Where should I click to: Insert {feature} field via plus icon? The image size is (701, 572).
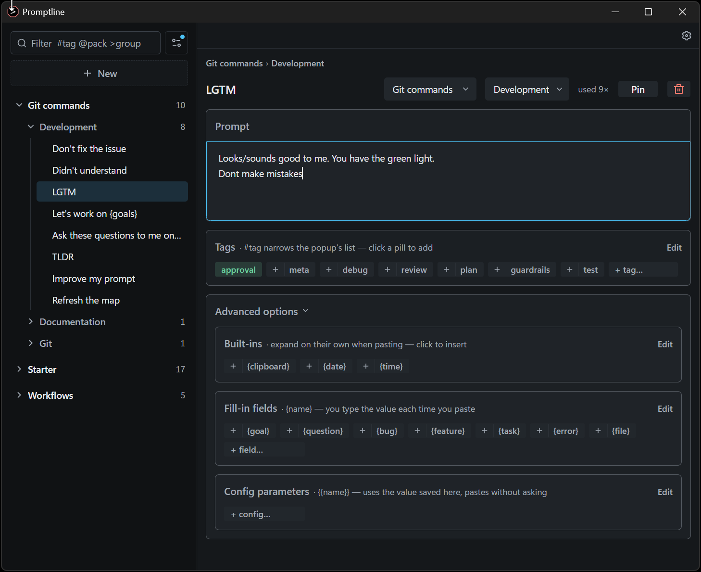click(417, 431)
